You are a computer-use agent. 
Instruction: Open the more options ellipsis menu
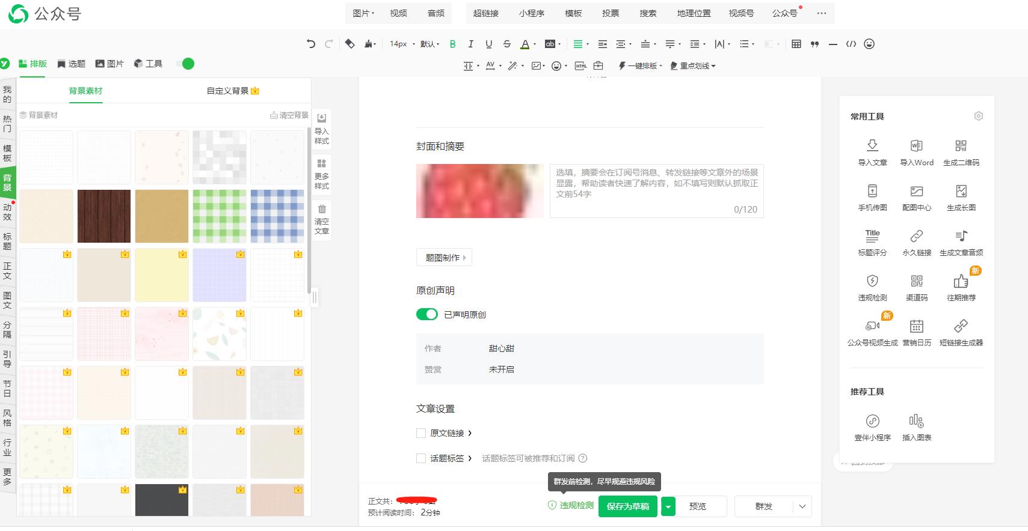[822, 13]
